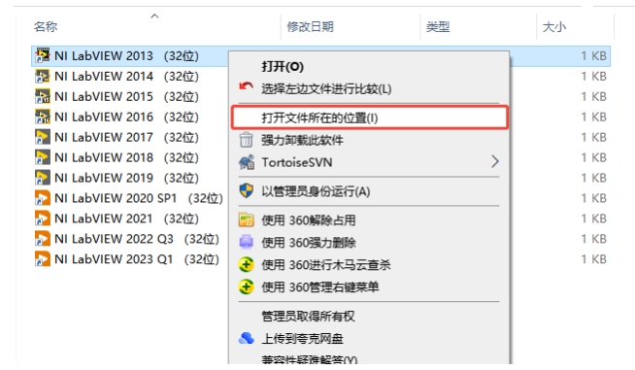Viewport: 635px width, 370px height.
Task: Choose 打开(O) in the context menu
Action: 283,66
